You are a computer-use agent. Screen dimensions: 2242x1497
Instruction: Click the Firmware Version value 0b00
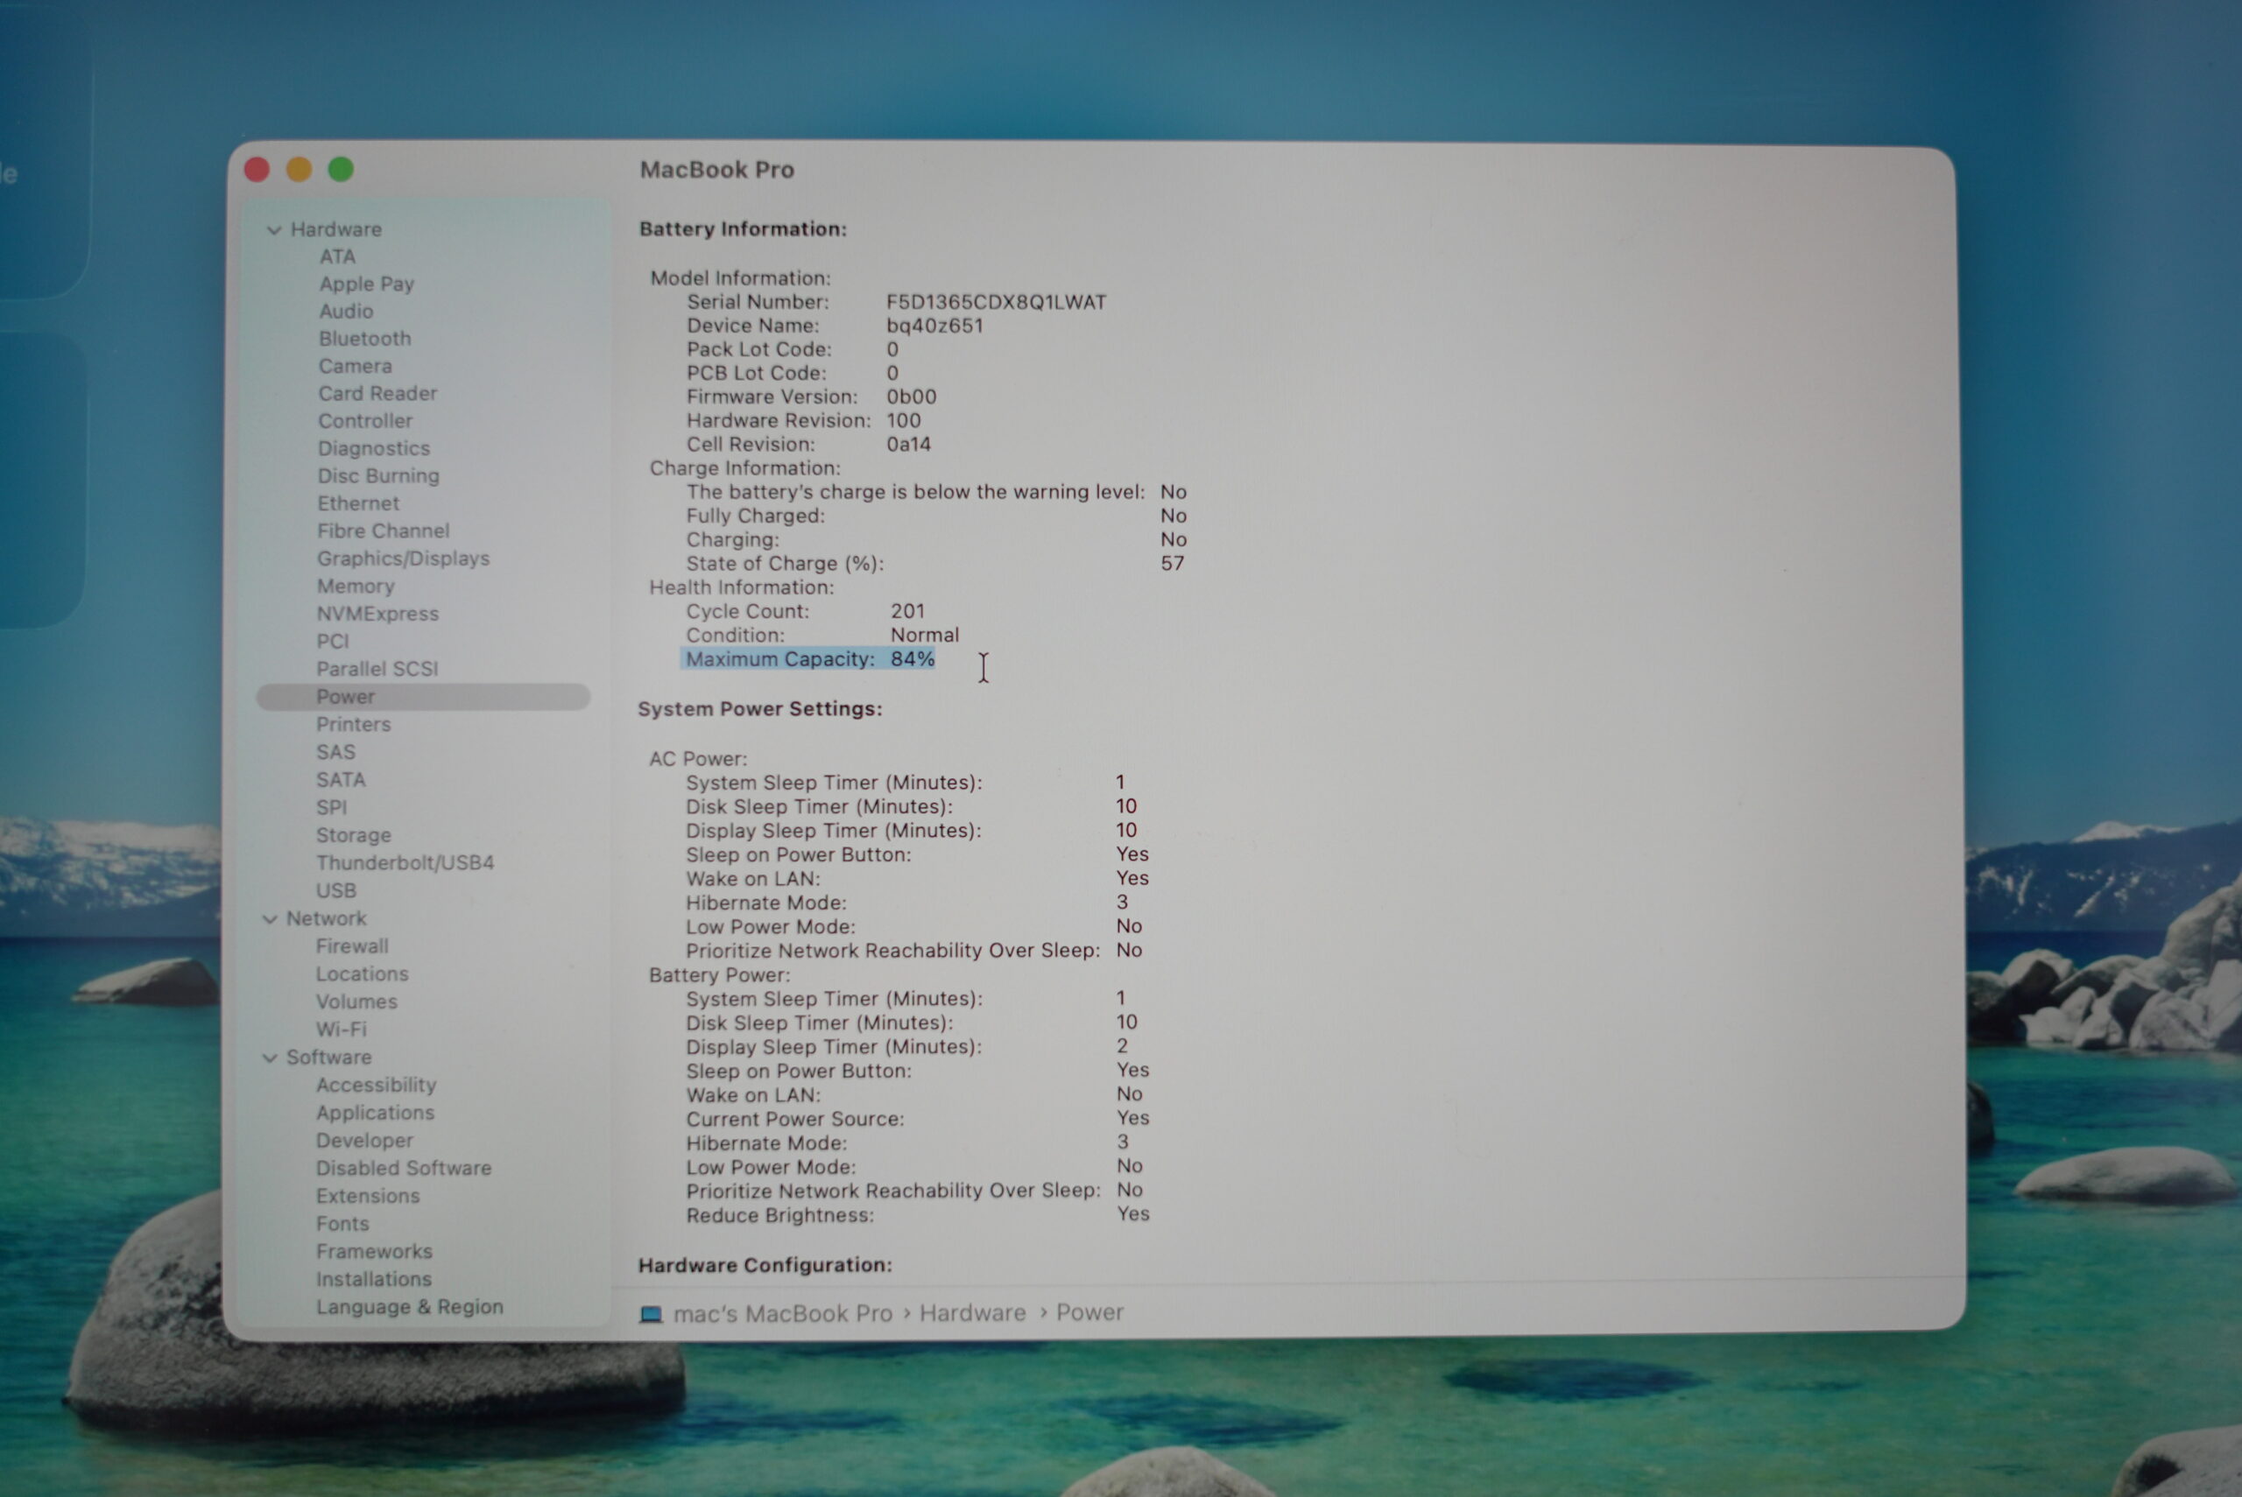click(911, 397)
